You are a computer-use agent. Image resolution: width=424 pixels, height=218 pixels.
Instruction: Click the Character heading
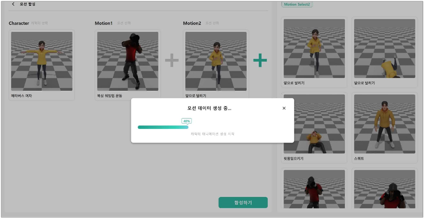tap(19, 23)
